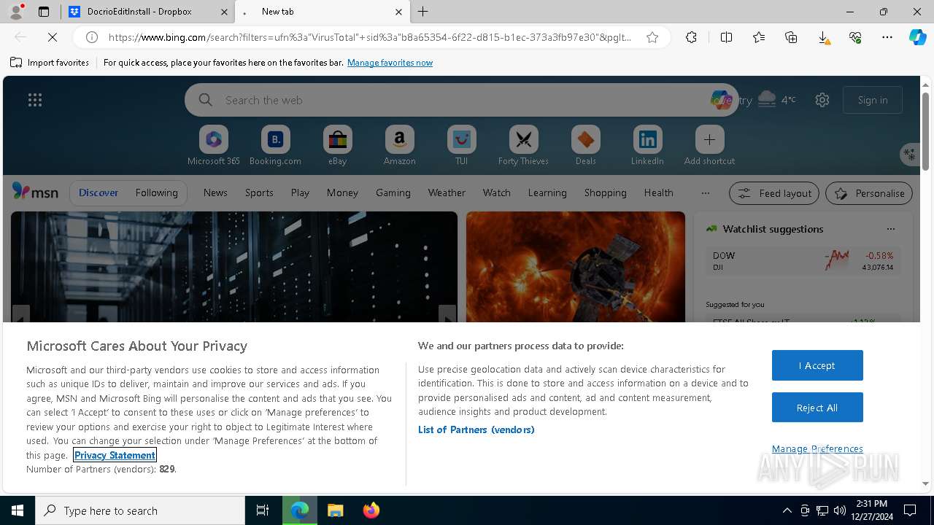Open the Collections icon
The image size is (934, 525).
[791, 37]
